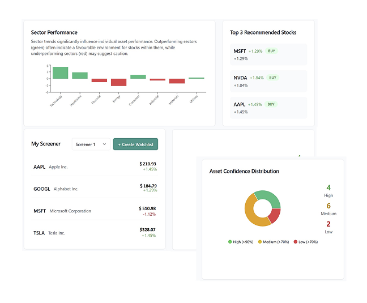
Task: Click the Create Watchlist button
Action: [135, 144]
